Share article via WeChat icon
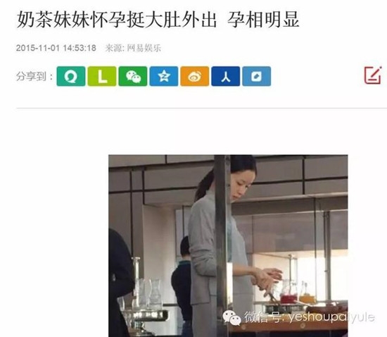This screenshot has height=337, width=387. coord(133,76)
